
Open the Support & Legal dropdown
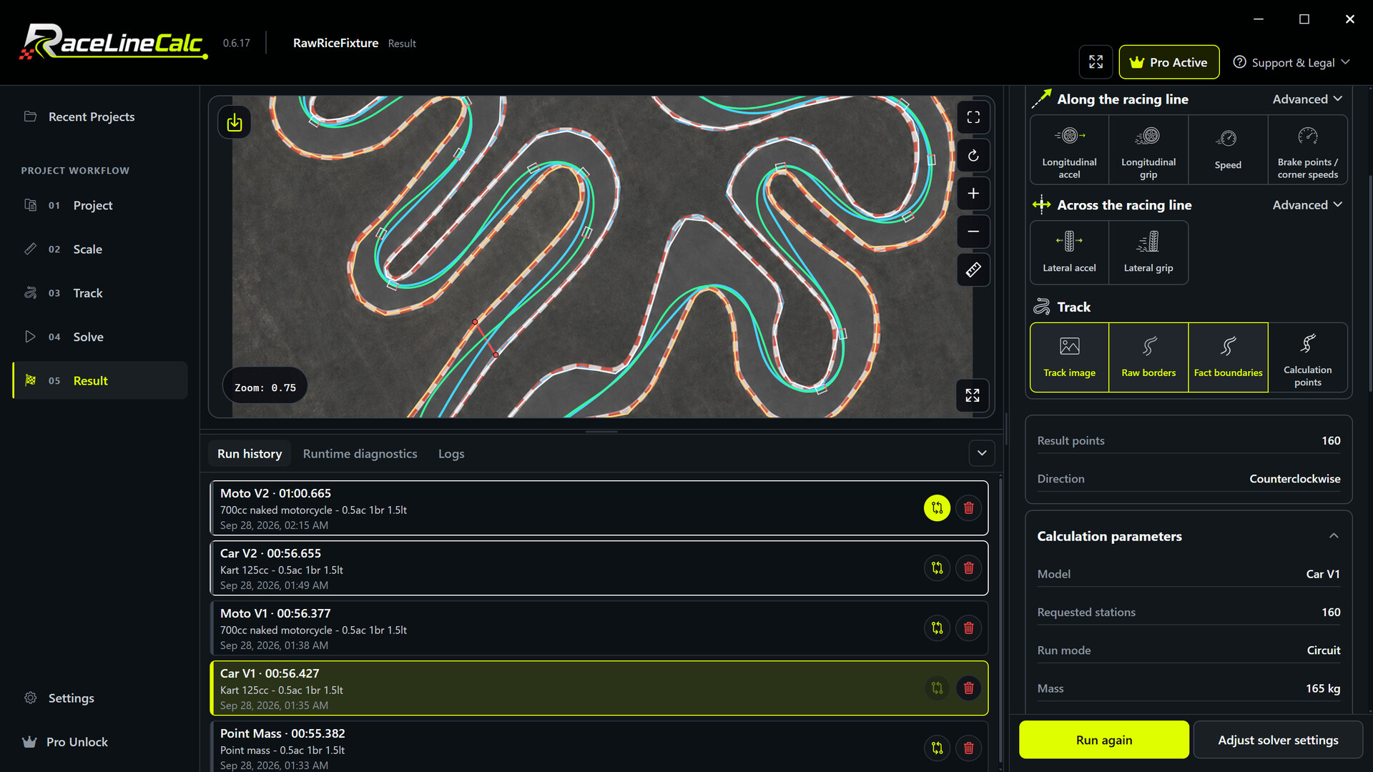1291,62
